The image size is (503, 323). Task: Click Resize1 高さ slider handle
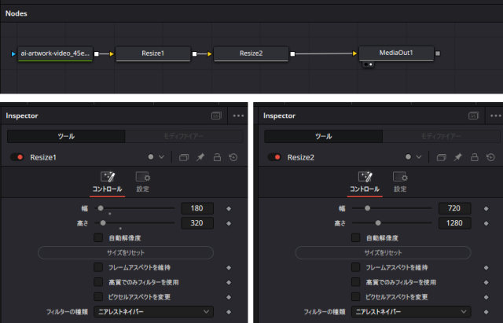pyautogui.click(x=103, y=223)
